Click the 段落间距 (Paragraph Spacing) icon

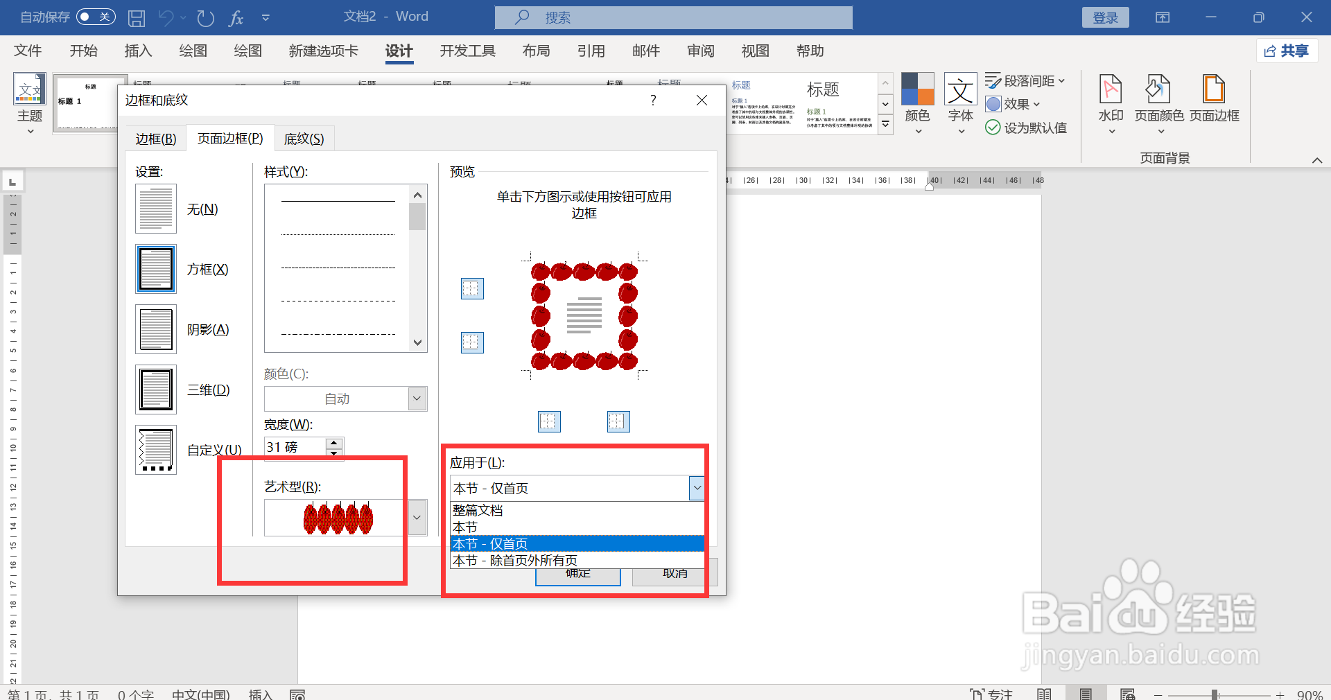pyautogui.click(x=1025, y=80)
